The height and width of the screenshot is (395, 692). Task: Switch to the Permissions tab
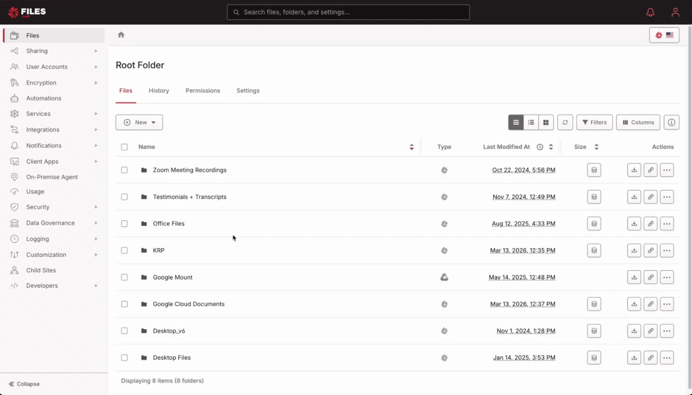(x=202, y=91)
